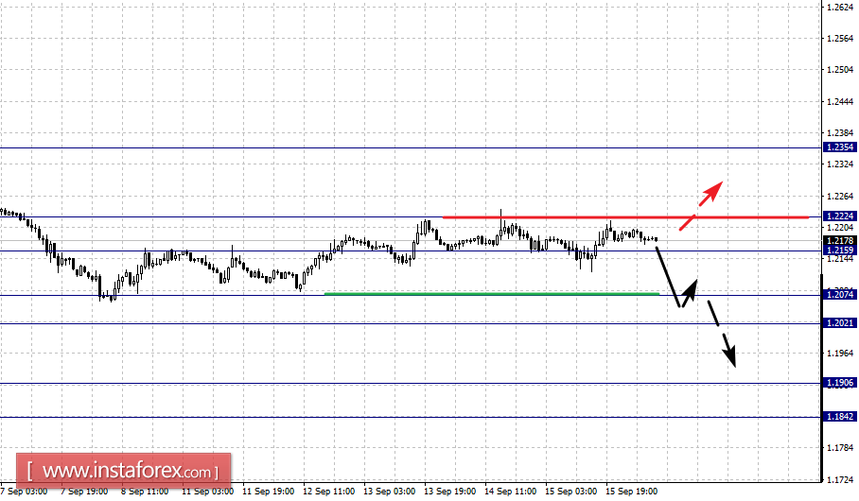Image resolution: width=859 pixels, height=501 pixels.
Task: Select the 14 Sep 11:00 time label
Action: click(510, 492)
